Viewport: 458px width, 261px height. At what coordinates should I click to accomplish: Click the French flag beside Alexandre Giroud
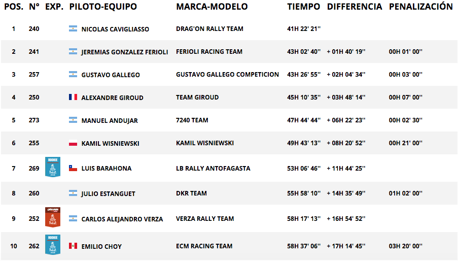(73, 97)
